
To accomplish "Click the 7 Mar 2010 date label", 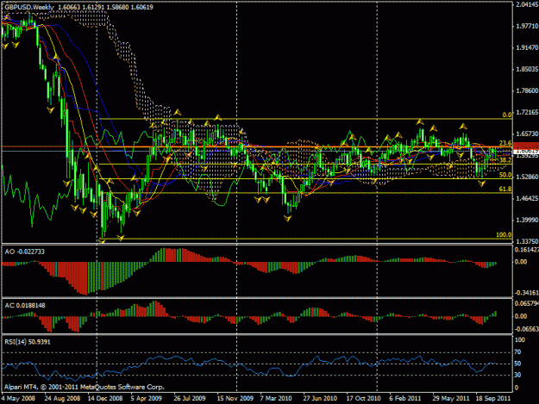I will [x=276, y=399].
